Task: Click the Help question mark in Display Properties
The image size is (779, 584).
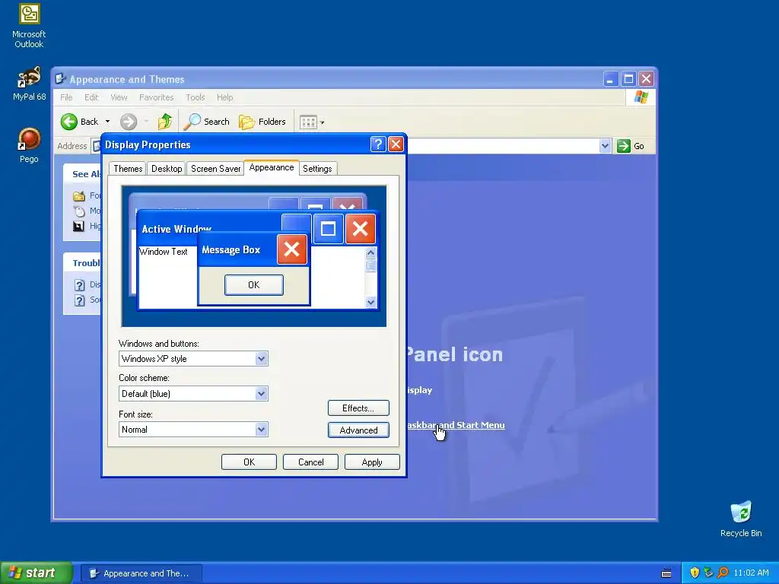Action: point(378,144)
